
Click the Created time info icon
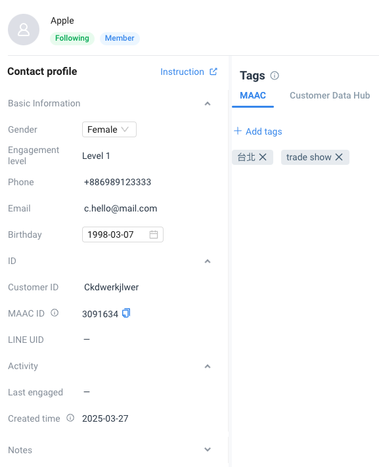click(70, 418)
